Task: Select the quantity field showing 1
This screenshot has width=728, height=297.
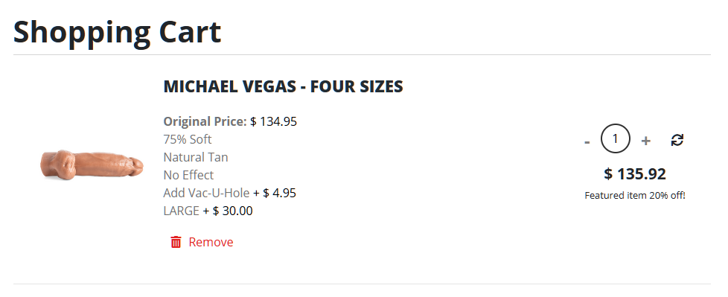Action: [x=615, y=138]
